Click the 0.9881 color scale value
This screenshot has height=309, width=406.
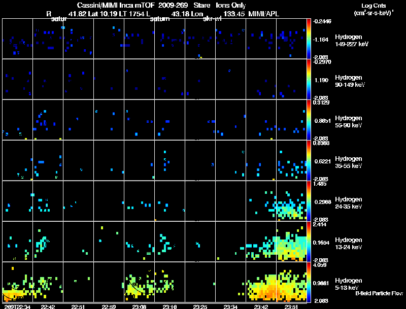[x=321, y=283]
